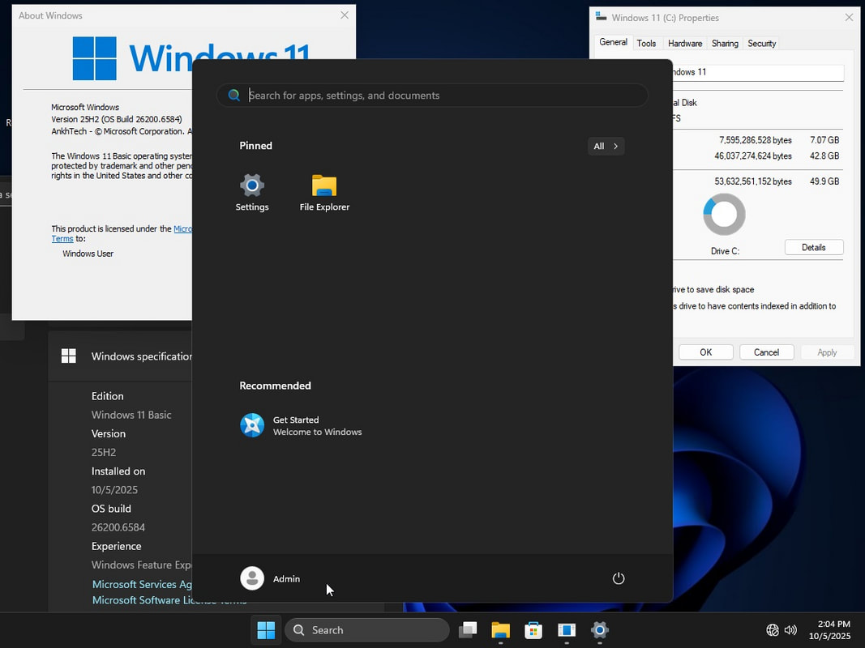This screenshot has width=865, height=648.
Task: Open the pinned Settings app
Action: point(252,193)
